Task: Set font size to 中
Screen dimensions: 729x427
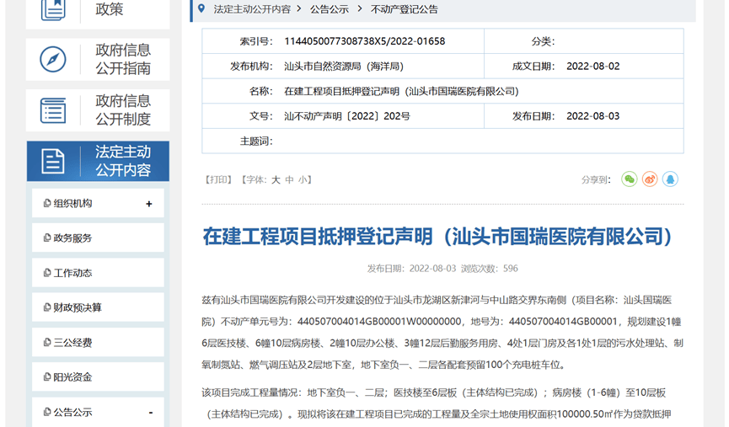Action: [289, 180]
